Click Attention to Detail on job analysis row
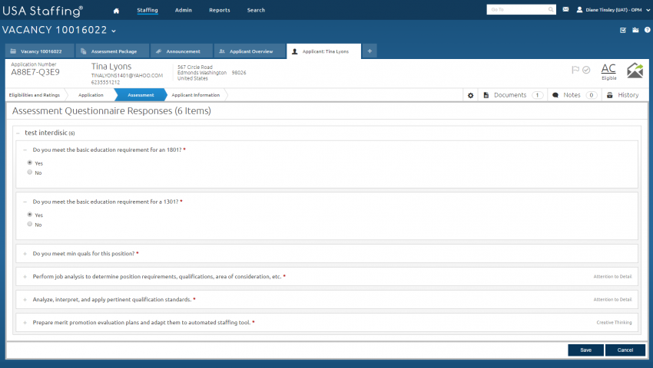 pyautogui.click(x=612, y=277)
